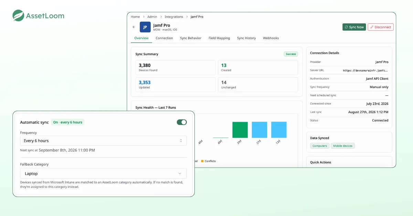This screenshot has height=216, width=413.
Task: Click the green 39d bar in Sync Health chart
Action: (240, 130)
